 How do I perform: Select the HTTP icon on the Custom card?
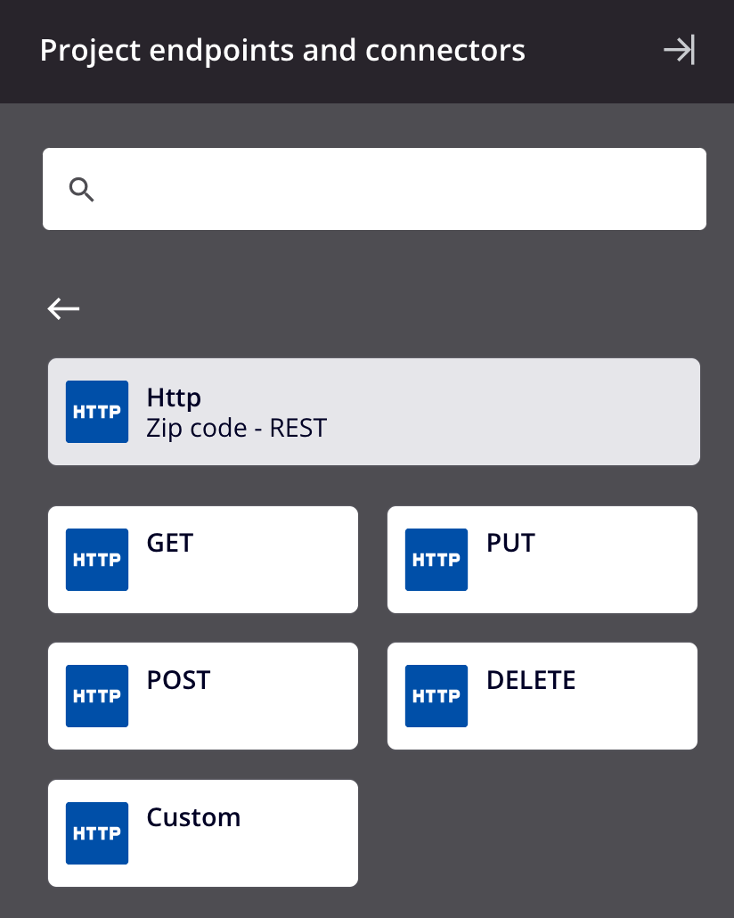coord(97,833)
